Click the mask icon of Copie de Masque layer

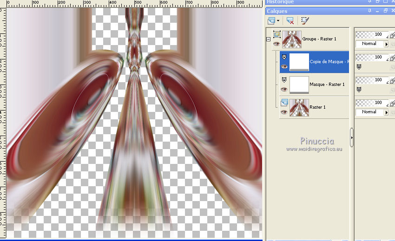pyautogui.click(x=284, y=57)
